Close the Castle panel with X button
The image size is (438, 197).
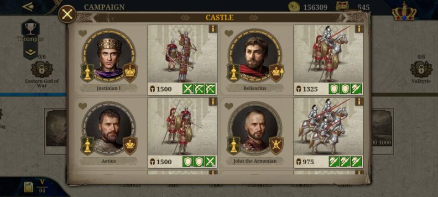(x=68, y=14)
